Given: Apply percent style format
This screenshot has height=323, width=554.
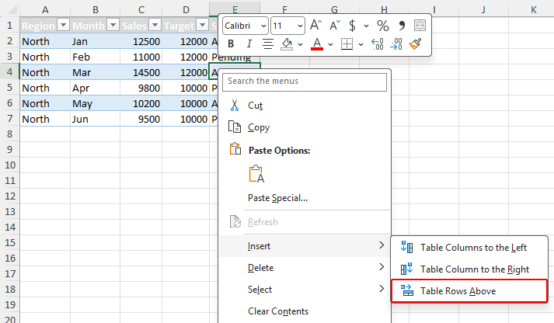Looking at the screenshot, I should (x=382, y=26).
